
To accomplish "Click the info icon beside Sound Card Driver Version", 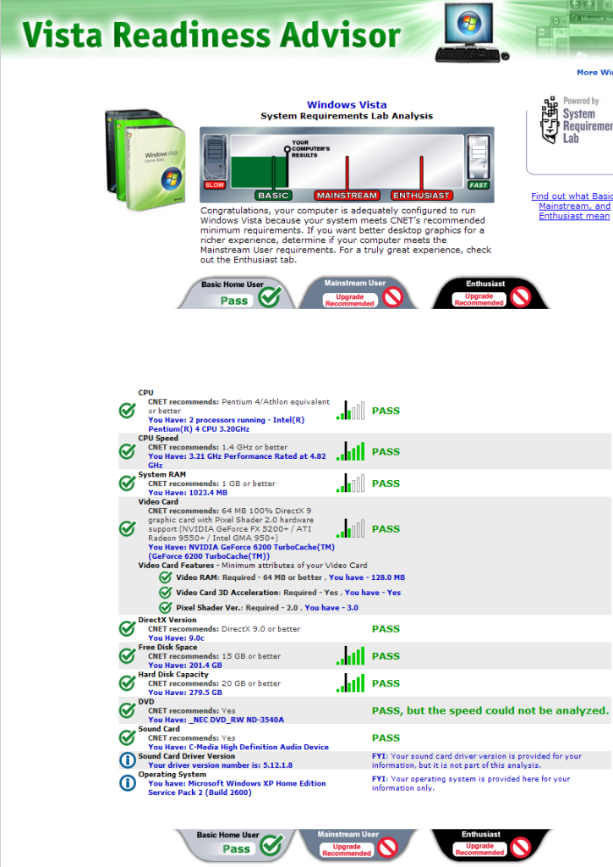I will click(128, 760).
